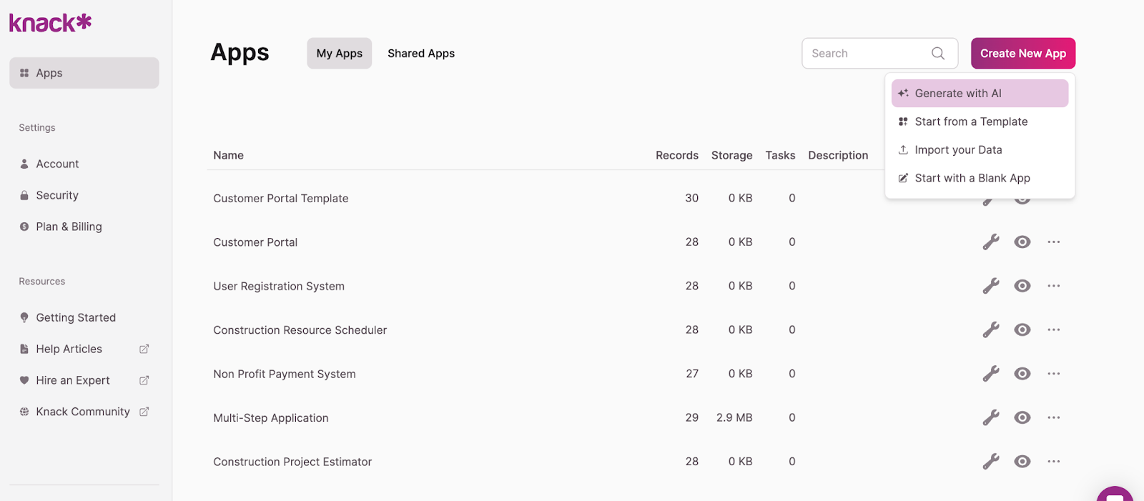Click wrench icon for Construction Project Estimator

point(990,462)
